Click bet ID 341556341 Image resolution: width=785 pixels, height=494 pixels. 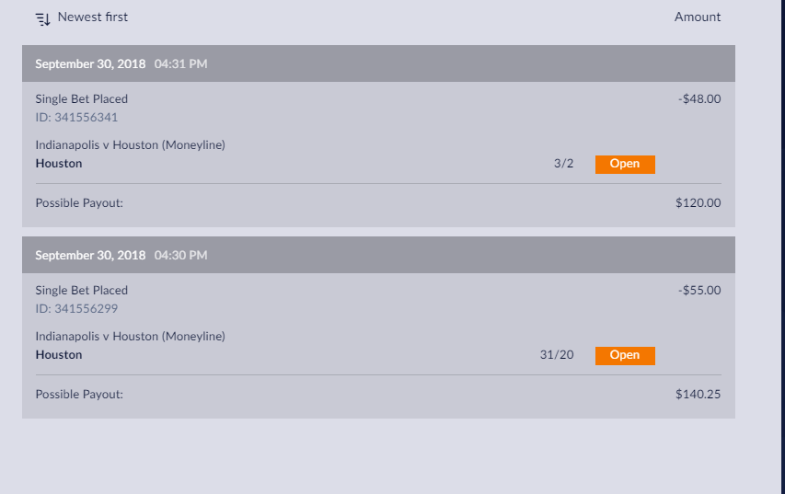(76, 117)
